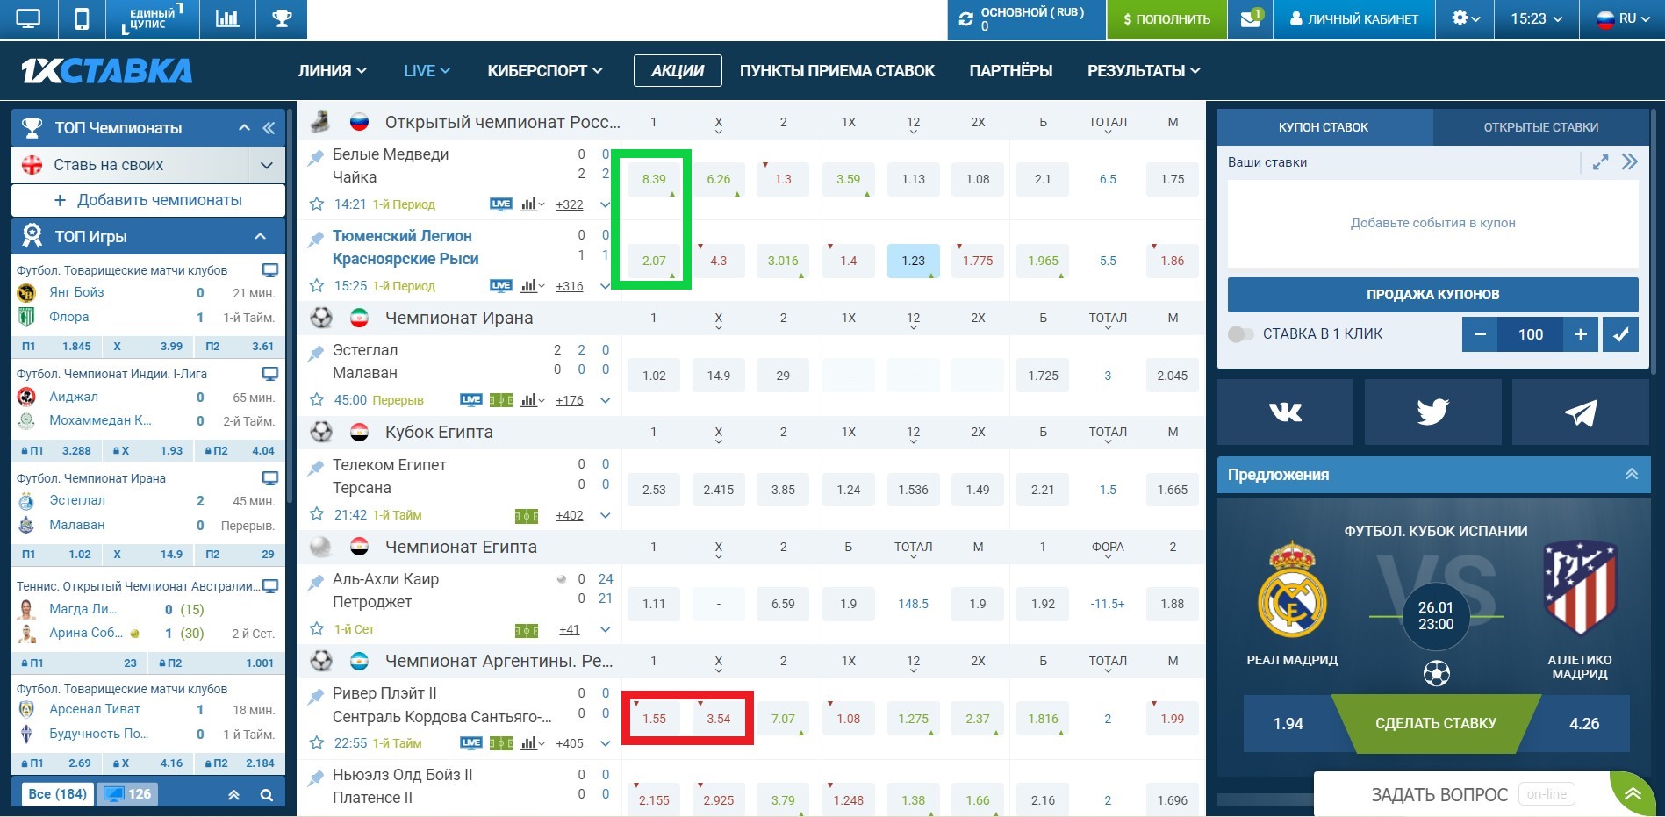Open mobile version phone icon
The height and width of the screenshot is (817, 1665).
tap(82, 19)
